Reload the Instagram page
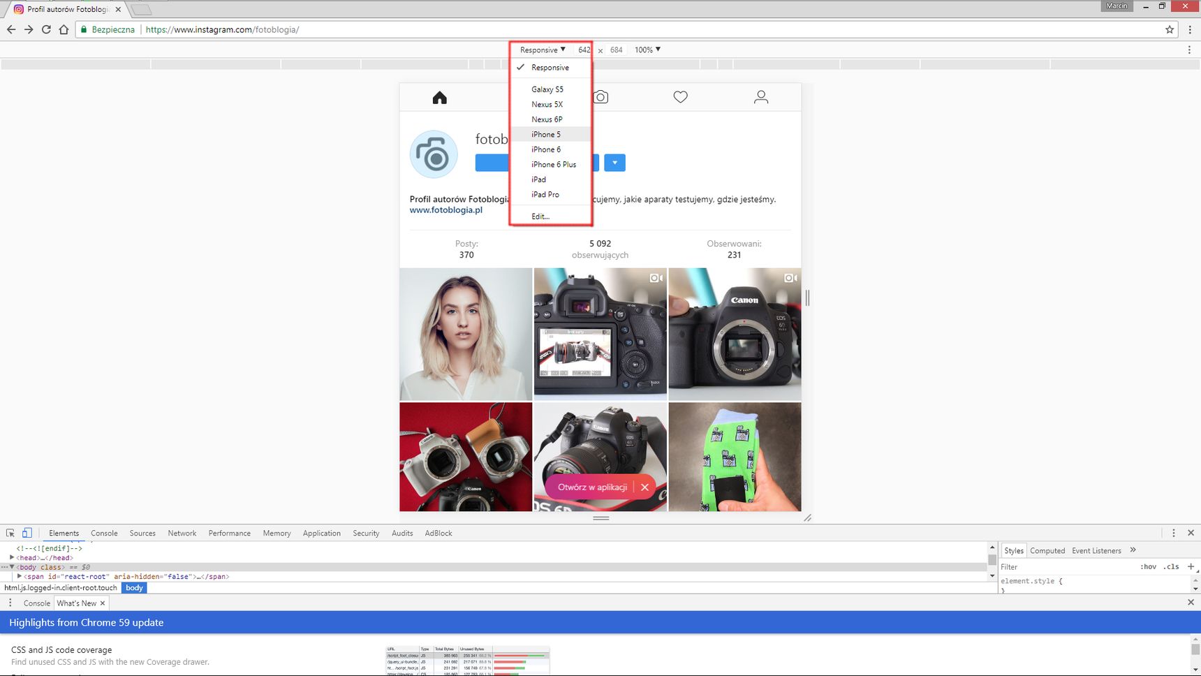 click(46, 29)
